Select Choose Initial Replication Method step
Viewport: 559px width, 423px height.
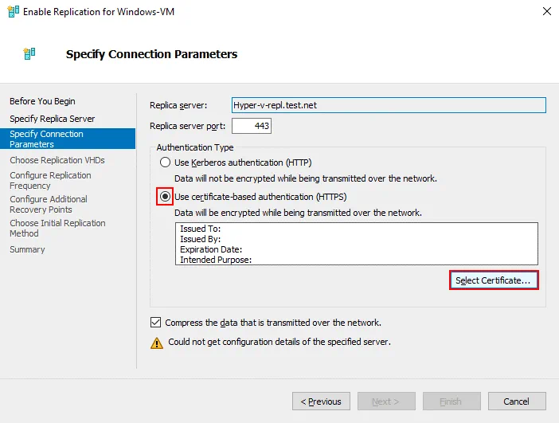click(x=57, y=228)
